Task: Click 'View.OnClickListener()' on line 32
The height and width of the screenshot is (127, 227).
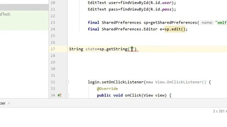Action: click(x=181, y=82)
